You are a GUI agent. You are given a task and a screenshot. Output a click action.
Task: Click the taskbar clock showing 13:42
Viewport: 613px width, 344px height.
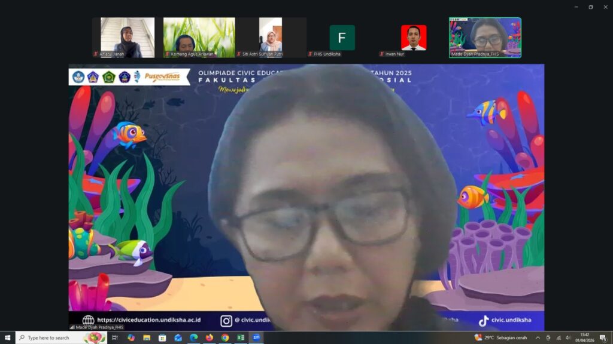coord(584,337)
